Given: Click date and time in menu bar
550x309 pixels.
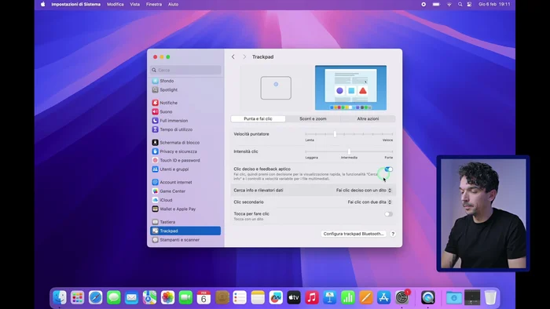Looking at the screenshot, I should 494,4.
